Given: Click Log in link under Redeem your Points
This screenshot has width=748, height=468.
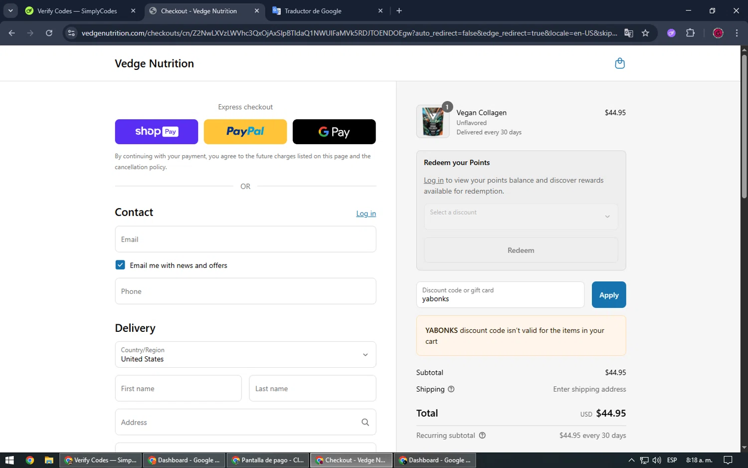Looking at the screenshot, I should [x=433, y=180].
